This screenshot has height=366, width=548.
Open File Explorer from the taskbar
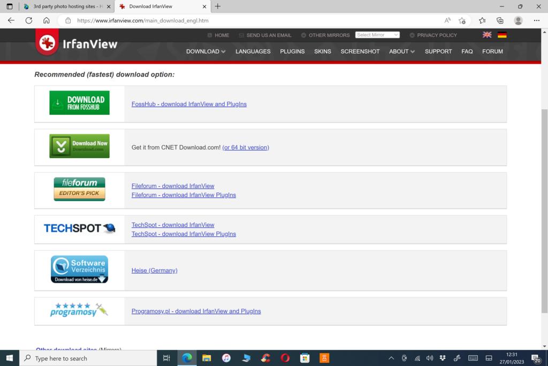[x=207, y=358]
